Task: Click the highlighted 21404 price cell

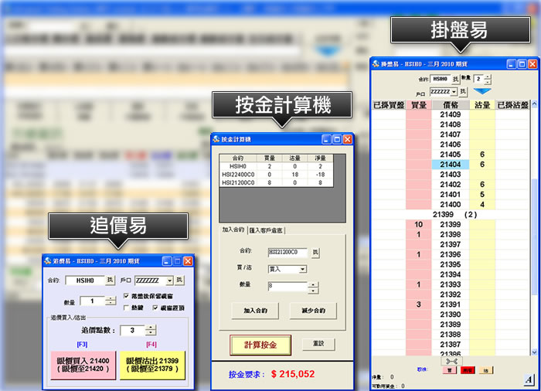Action: tap(450, 165)
